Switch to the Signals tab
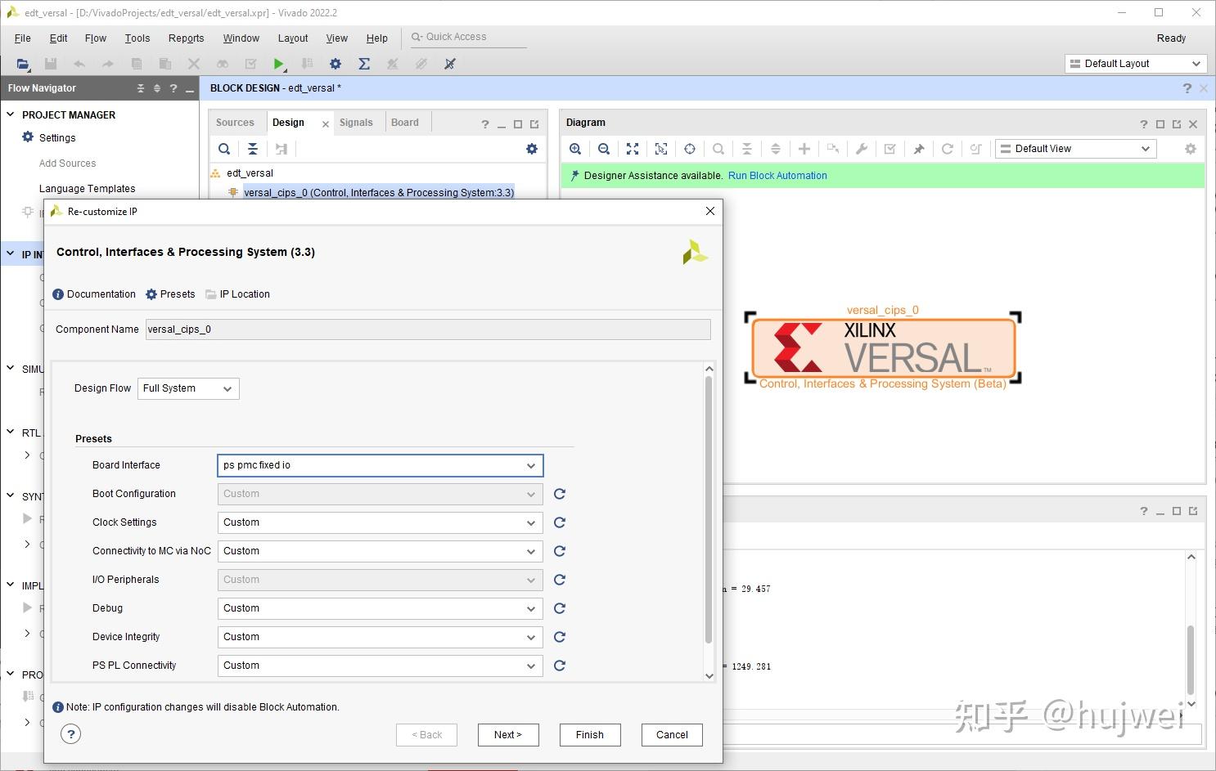The width and height of the screenshot is (1216, 771). click(x=357, y=122)
